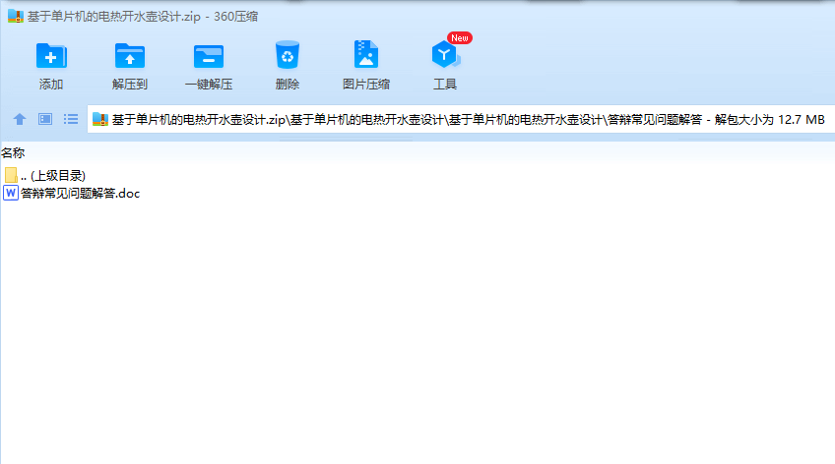Screen dimensions: 835x464
Task: Switch to thumbnail view icon
Action: coord(45,119)
